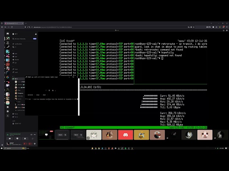Image resolution: width=229 pixels, height=171 pixels.
Task: Select the Discord browser tab
Action: pyautogui.click(x=14, y=23)
